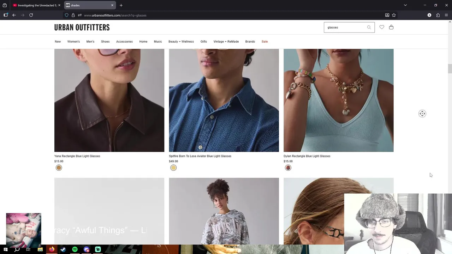The width and height of the screenshot is (452, 254).
Task: Open the Vintage + ReMade menu
Action: (x=226, y=42)
